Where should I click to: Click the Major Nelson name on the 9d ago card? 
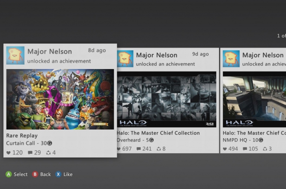(156, 55)
